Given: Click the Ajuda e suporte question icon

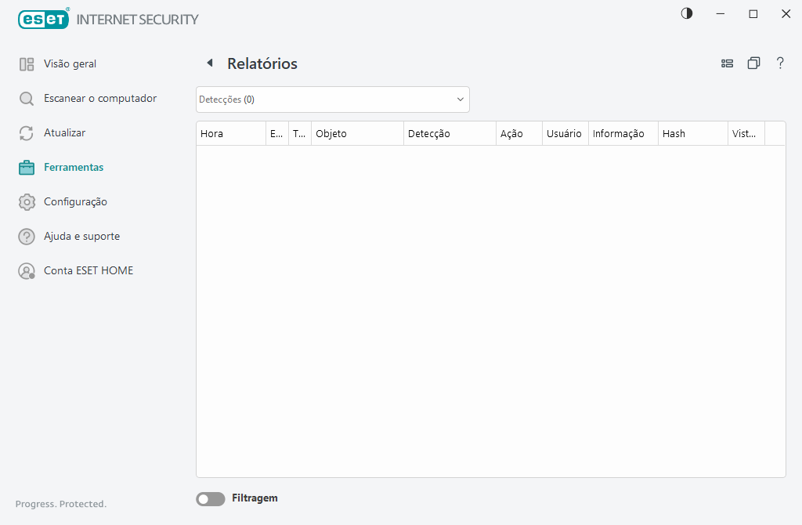Looking at the screenshot, I should click(27, 237).
